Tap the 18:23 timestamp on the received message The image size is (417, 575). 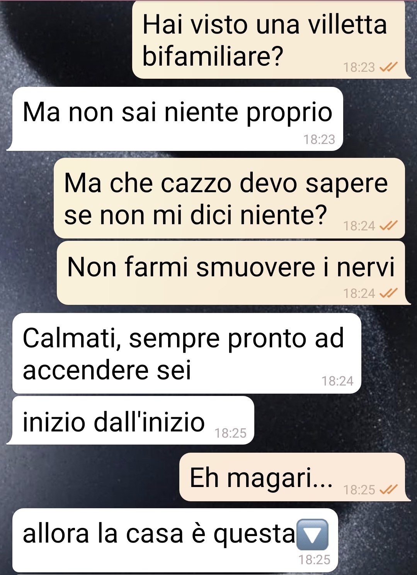coord(319,139)
